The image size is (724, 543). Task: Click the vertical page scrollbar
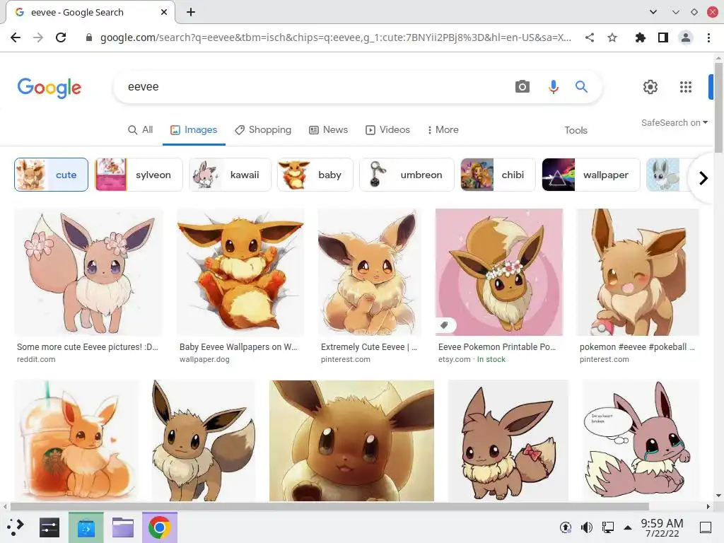(x=718, y=107)
